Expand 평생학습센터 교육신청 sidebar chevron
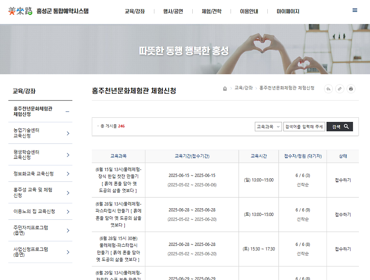Screen dimensions: 370x280 click(68, 155)
